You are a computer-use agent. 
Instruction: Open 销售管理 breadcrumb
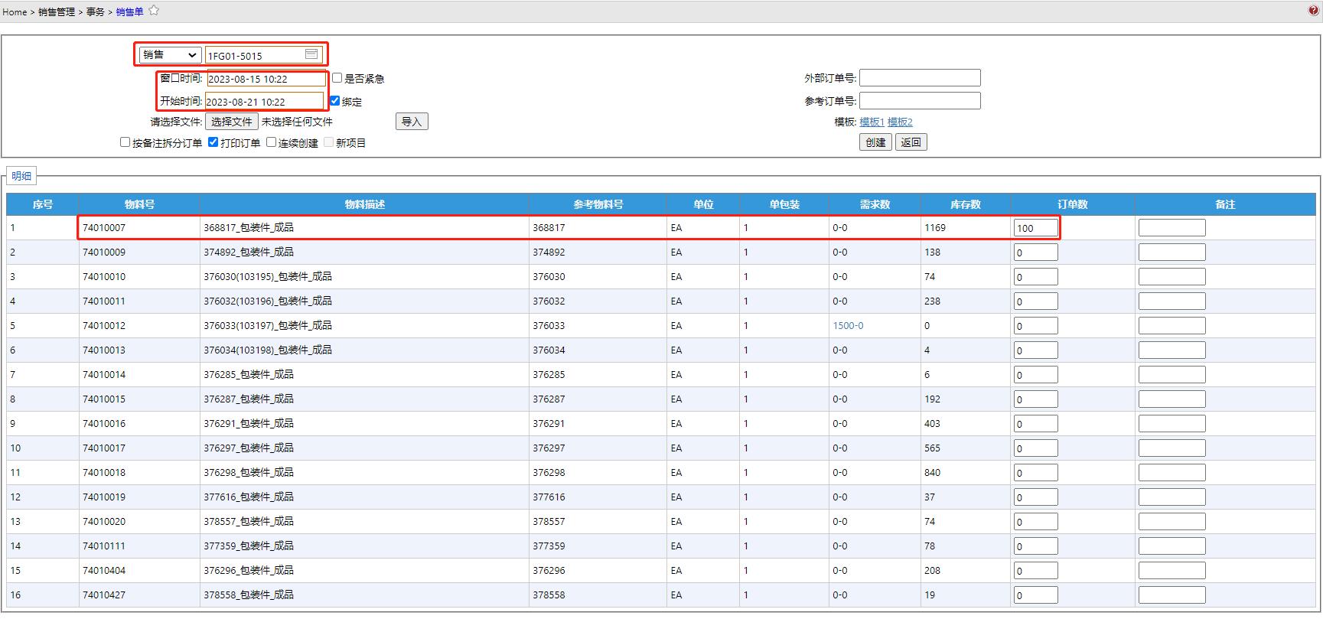coord(57,11)
